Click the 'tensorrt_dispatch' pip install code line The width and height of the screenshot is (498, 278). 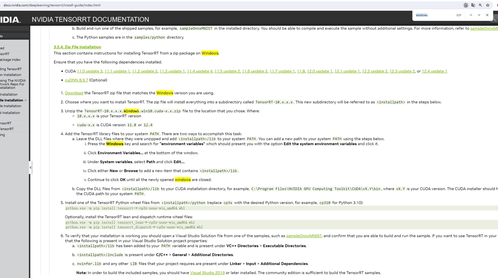click(134, 227)
